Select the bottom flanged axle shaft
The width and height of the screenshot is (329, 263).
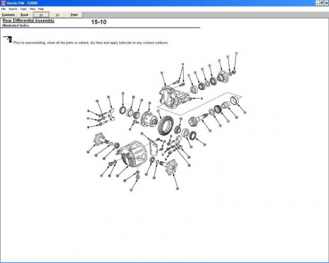click(x=169, y=166)
